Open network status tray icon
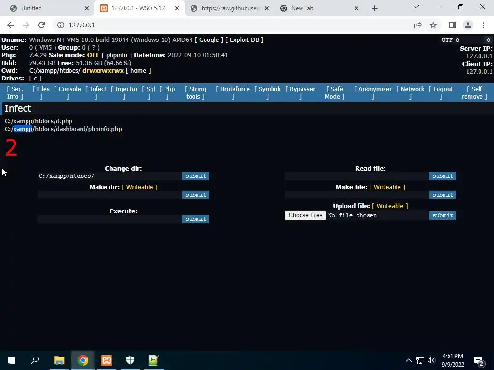 (420, 360)
